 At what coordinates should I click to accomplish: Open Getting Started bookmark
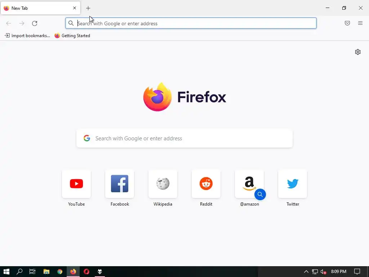click(72, 36)
